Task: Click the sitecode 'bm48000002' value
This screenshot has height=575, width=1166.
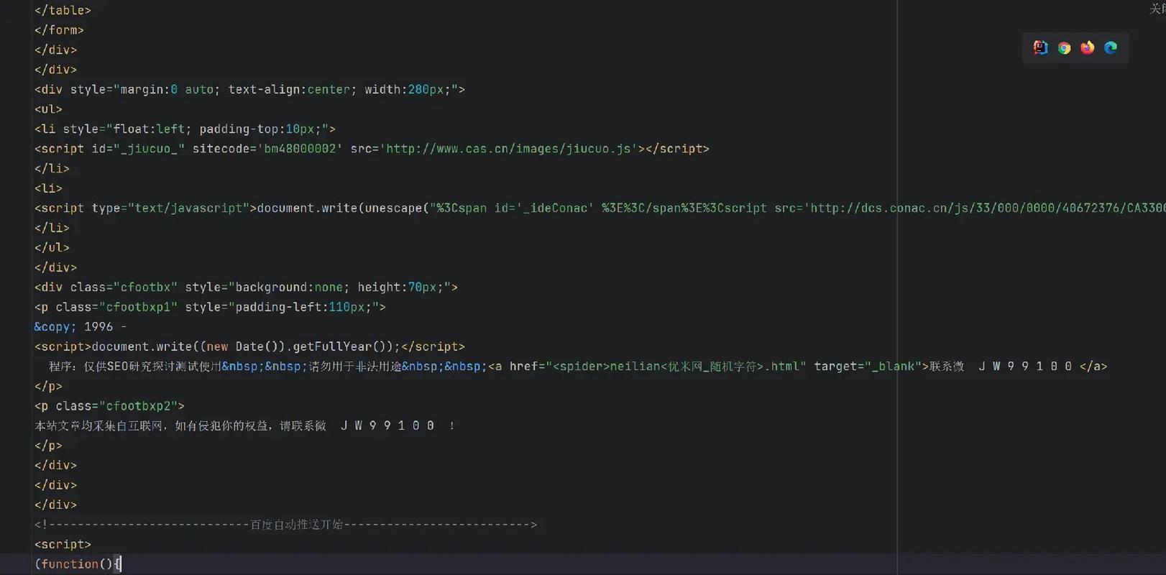Action: click(x=300, y=149)
